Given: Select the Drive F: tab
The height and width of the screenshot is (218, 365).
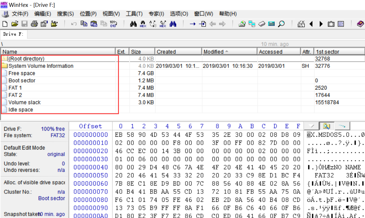Looking at the screenshot, I should pyautogui.click(x=13, y=34).
